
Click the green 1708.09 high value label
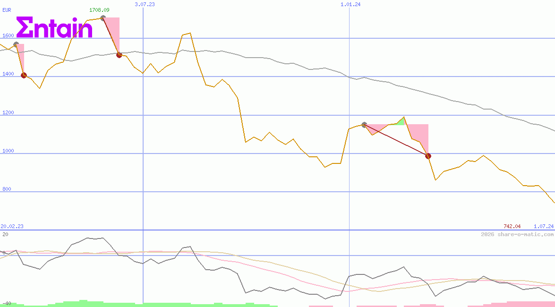(x=99, y=10)
